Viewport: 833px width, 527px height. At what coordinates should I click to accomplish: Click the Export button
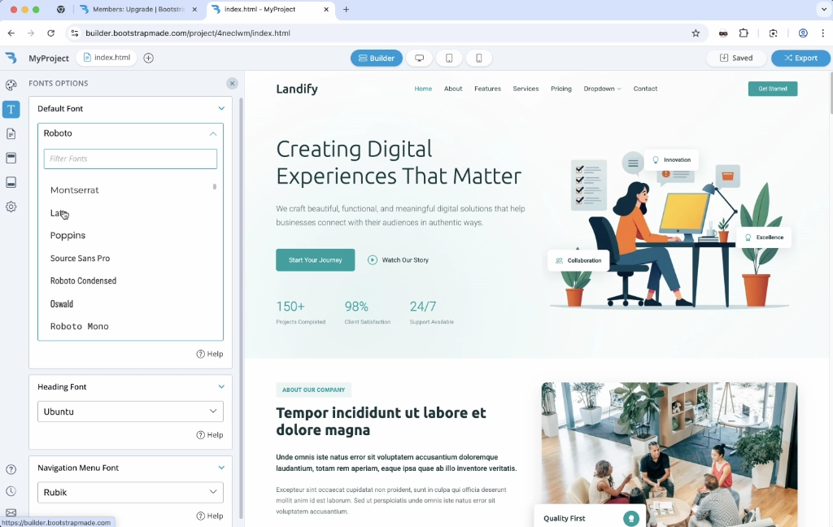[800, 58]
